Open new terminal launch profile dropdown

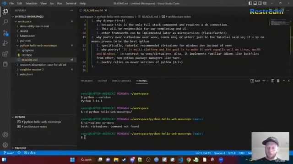point(267,81)
